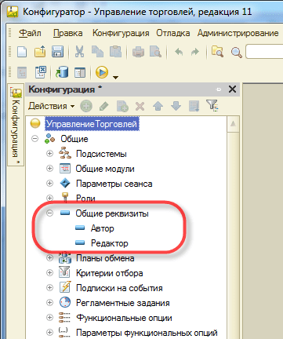The height and width of the screenshot is (339, 283).
Task: Open the Отладка menu
Action: [173, 33]
